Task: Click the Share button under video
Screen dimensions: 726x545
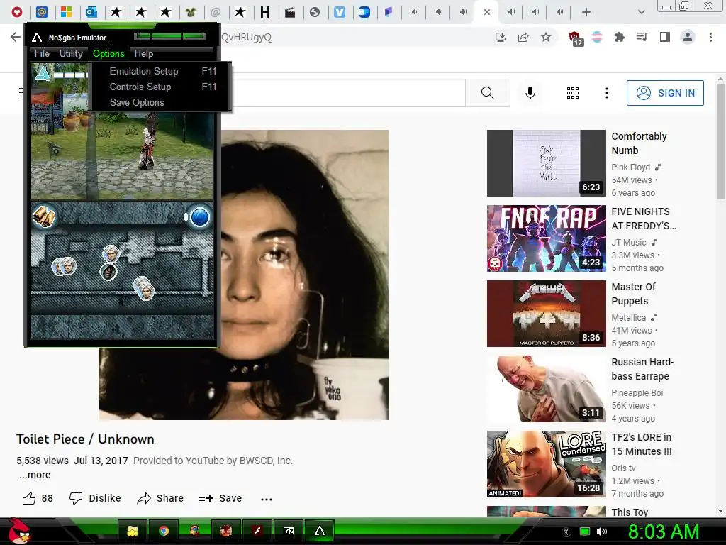Action: pyautogui.click(x=160, y=498)
